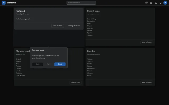Viewport: 169px width, 105px height.
Task: Open Meson in the Popular list
Action: [x=90, y=66]
